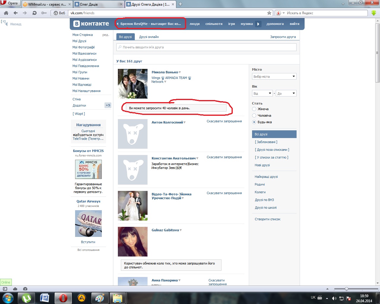This screenshot has height=304, width=380.
Task: Close the Олег Даців tab
Action: click(x=121, y=4)
